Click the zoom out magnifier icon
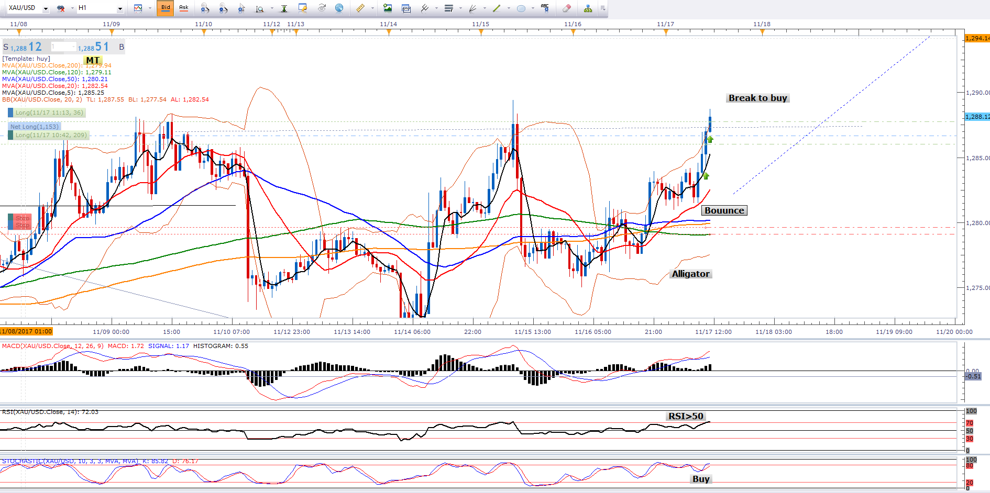 [x=223, y=8]
